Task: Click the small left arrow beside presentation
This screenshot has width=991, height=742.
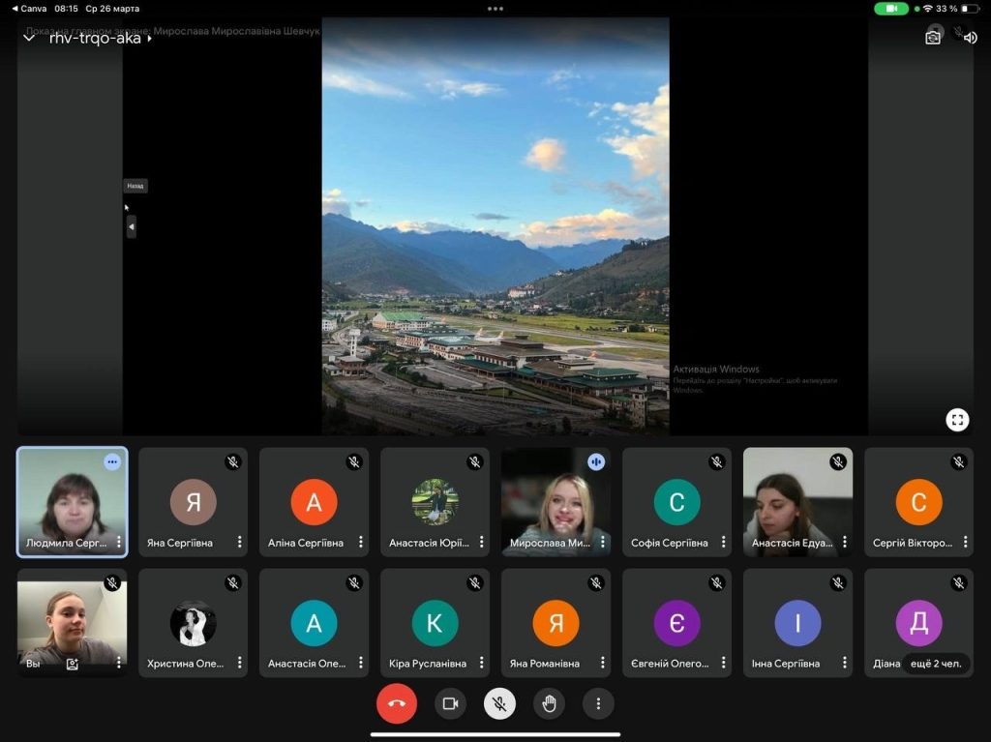Action: [132, 226]
